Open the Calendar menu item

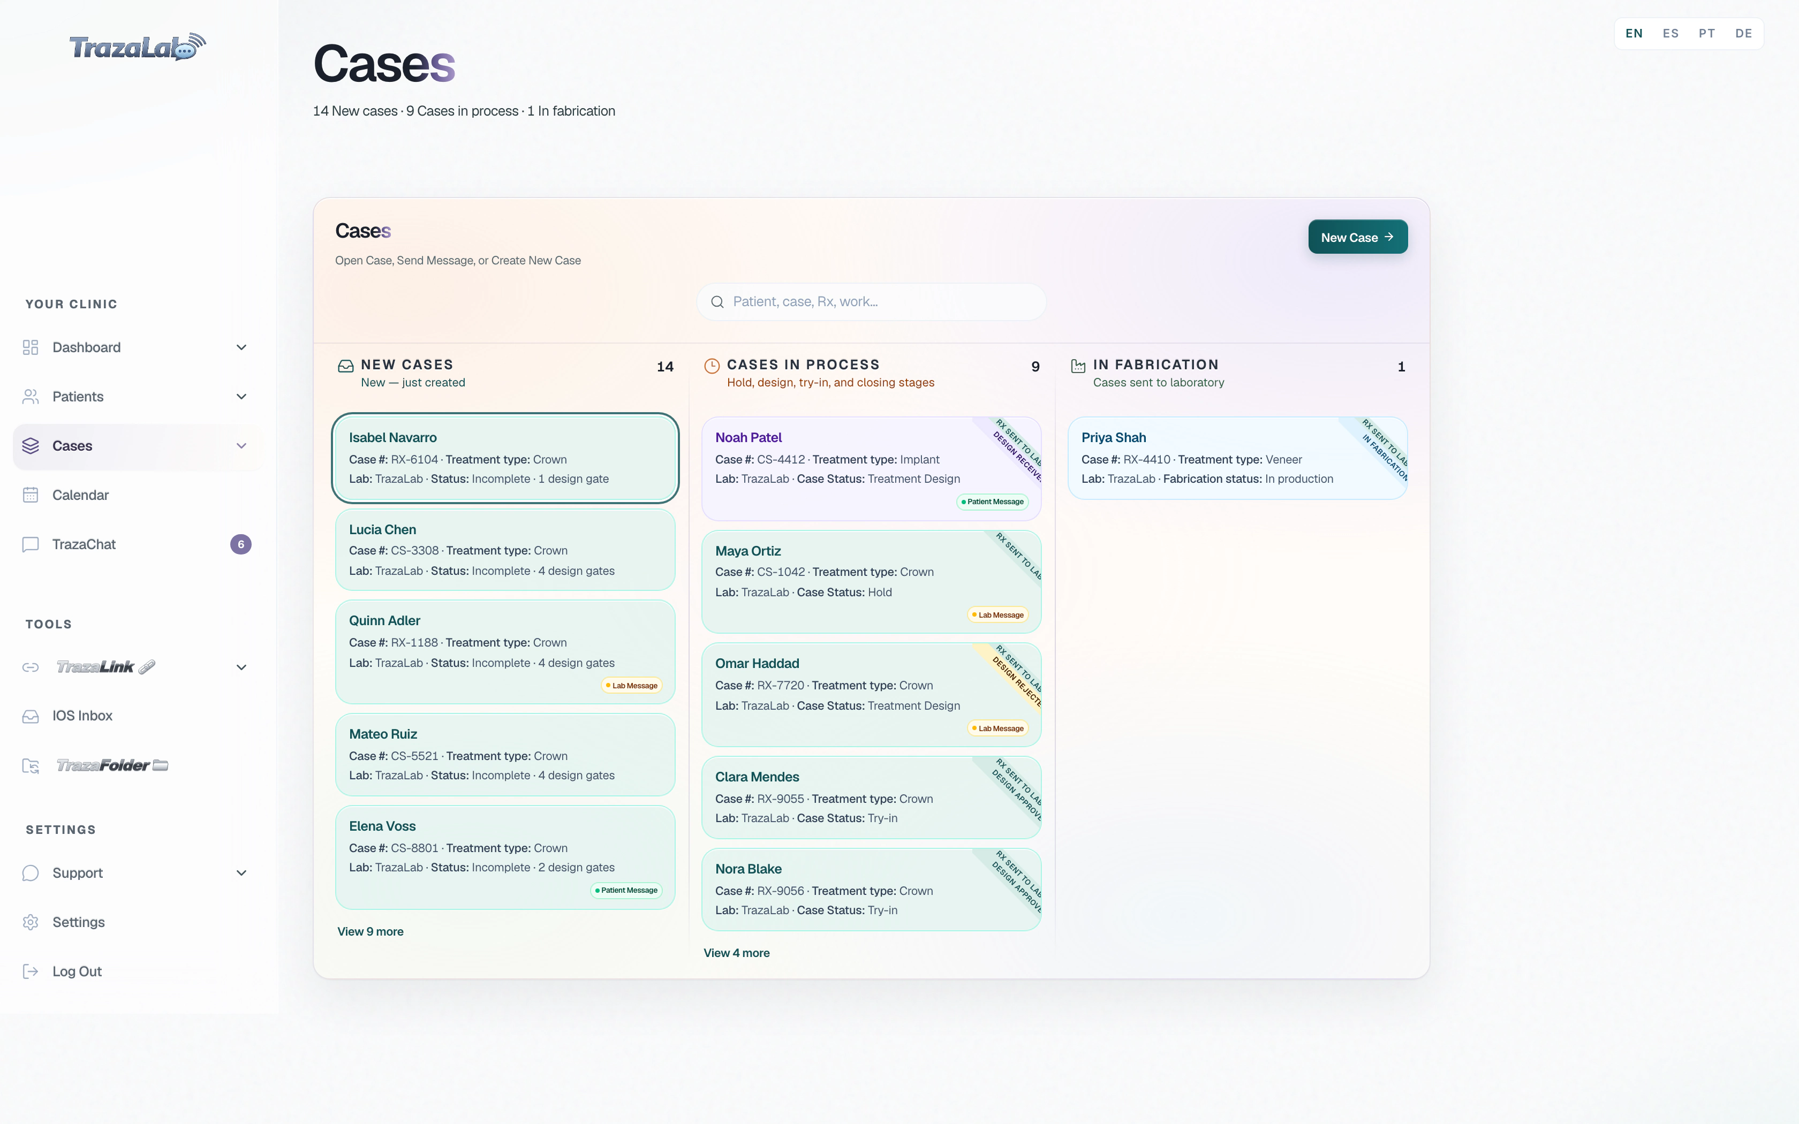pos(138,495)
